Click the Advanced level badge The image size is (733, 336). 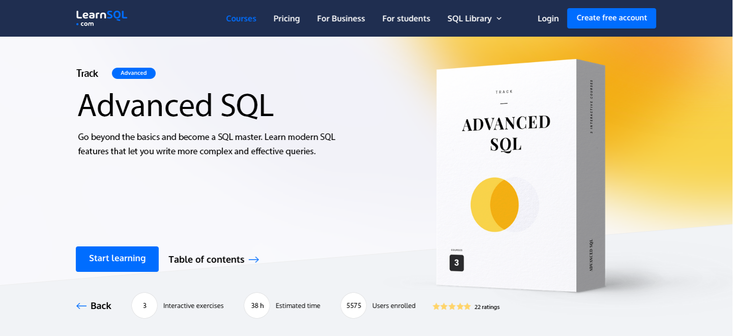133,73
